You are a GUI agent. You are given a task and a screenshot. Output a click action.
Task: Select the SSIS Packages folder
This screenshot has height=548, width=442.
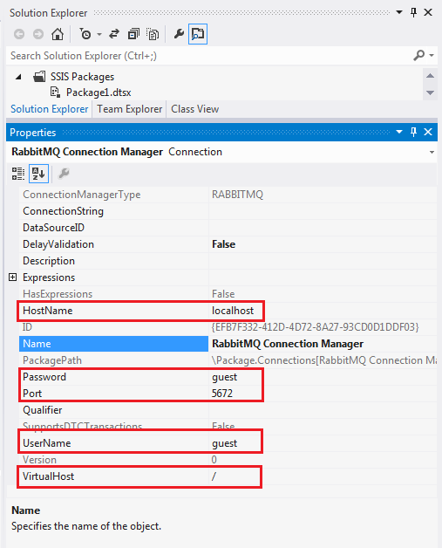pos(82,77)
